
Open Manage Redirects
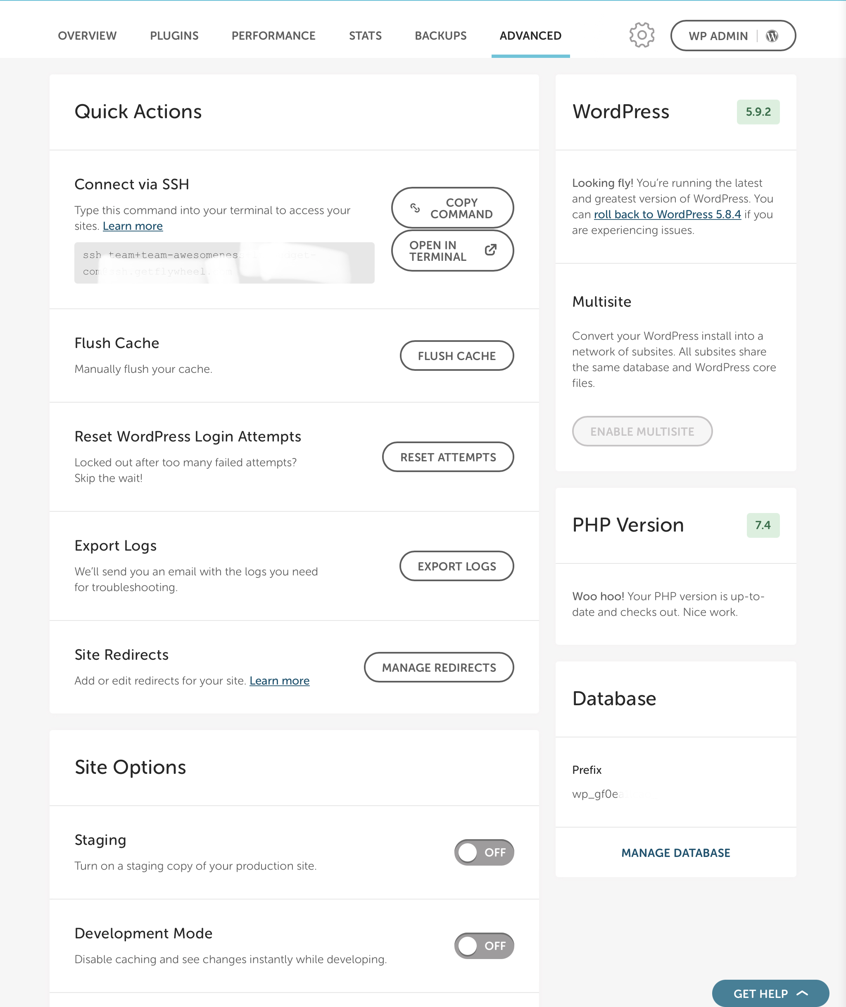coord(438,668)
